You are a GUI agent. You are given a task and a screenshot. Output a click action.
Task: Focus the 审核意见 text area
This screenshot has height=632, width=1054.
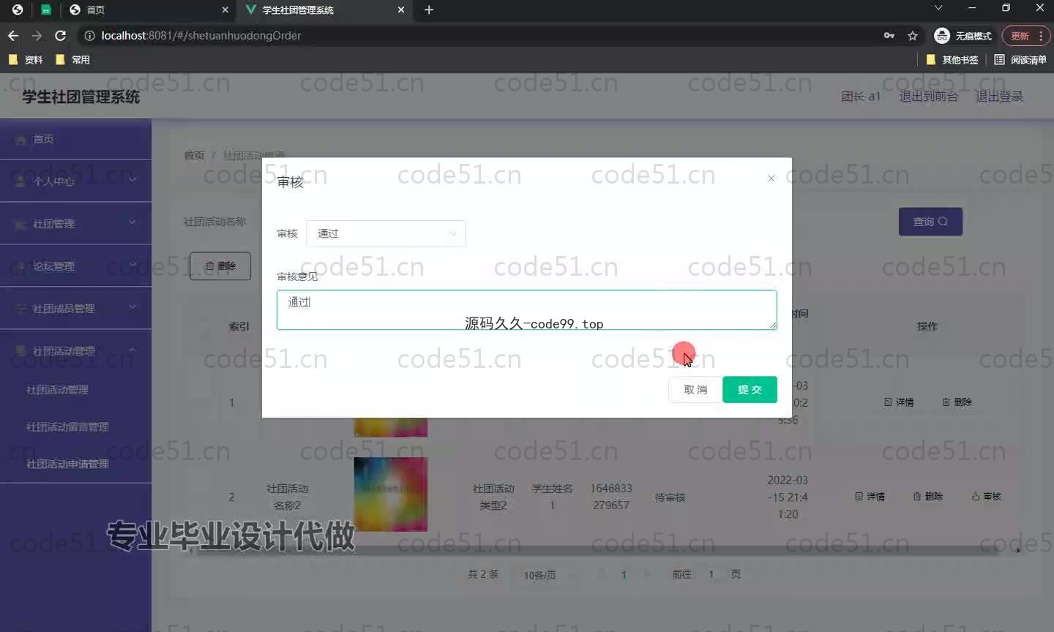(527, 310)
